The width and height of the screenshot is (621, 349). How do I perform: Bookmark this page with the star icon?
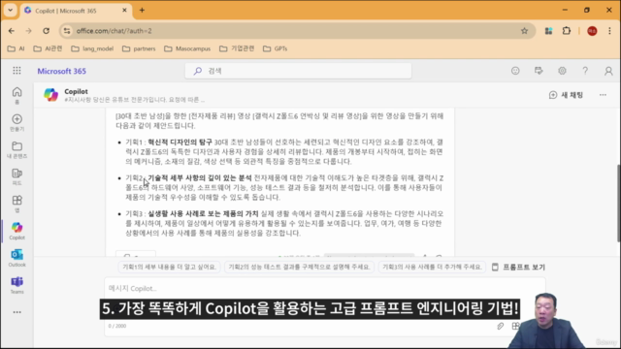tap(524, 31)
